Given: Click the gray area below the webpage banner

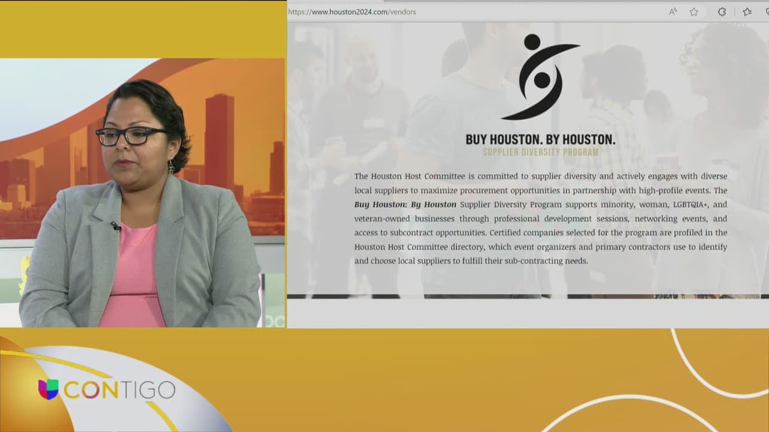Looking at the screenshot, I should (527, 313).
